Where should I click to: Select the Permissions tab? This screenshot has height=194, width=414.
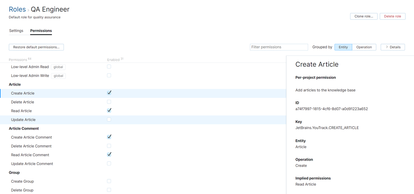41,31
